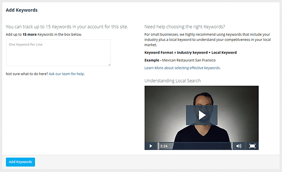Click the Add up to 15 more Keywords text
This screenshot has width=282, height=172.
pos(44,35)
